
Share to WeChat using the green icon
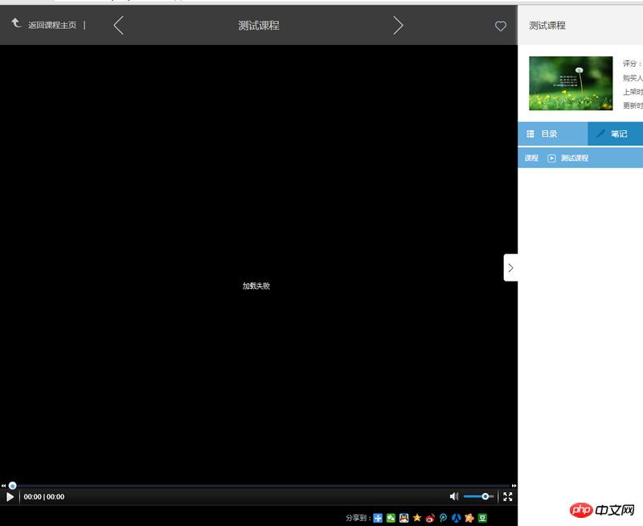(391, 518)
